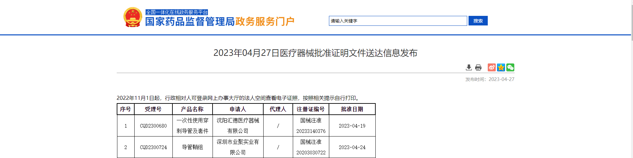The height and width of the screenshot is (158, 633).
Task: Select product name 一次性使用穿刺导管及套件
Action: point(192,126)
